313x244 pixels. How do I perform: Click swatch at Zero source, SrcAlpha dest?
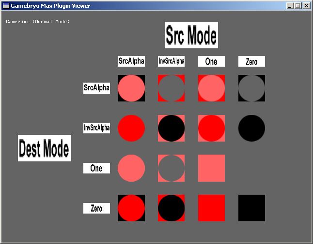[x=252, y=88]
